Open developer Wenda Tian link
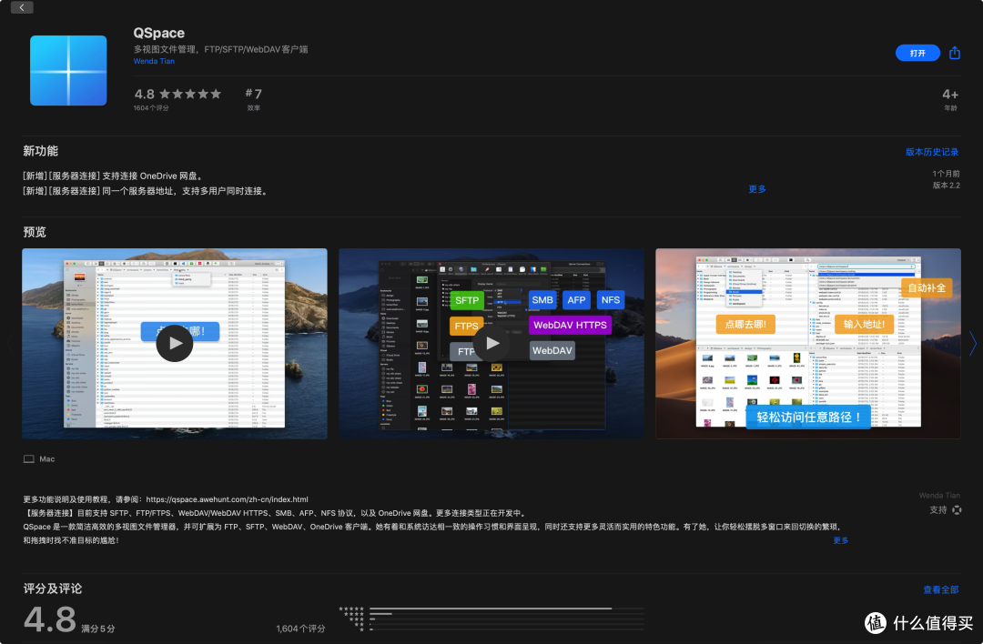 coord(154,61)
